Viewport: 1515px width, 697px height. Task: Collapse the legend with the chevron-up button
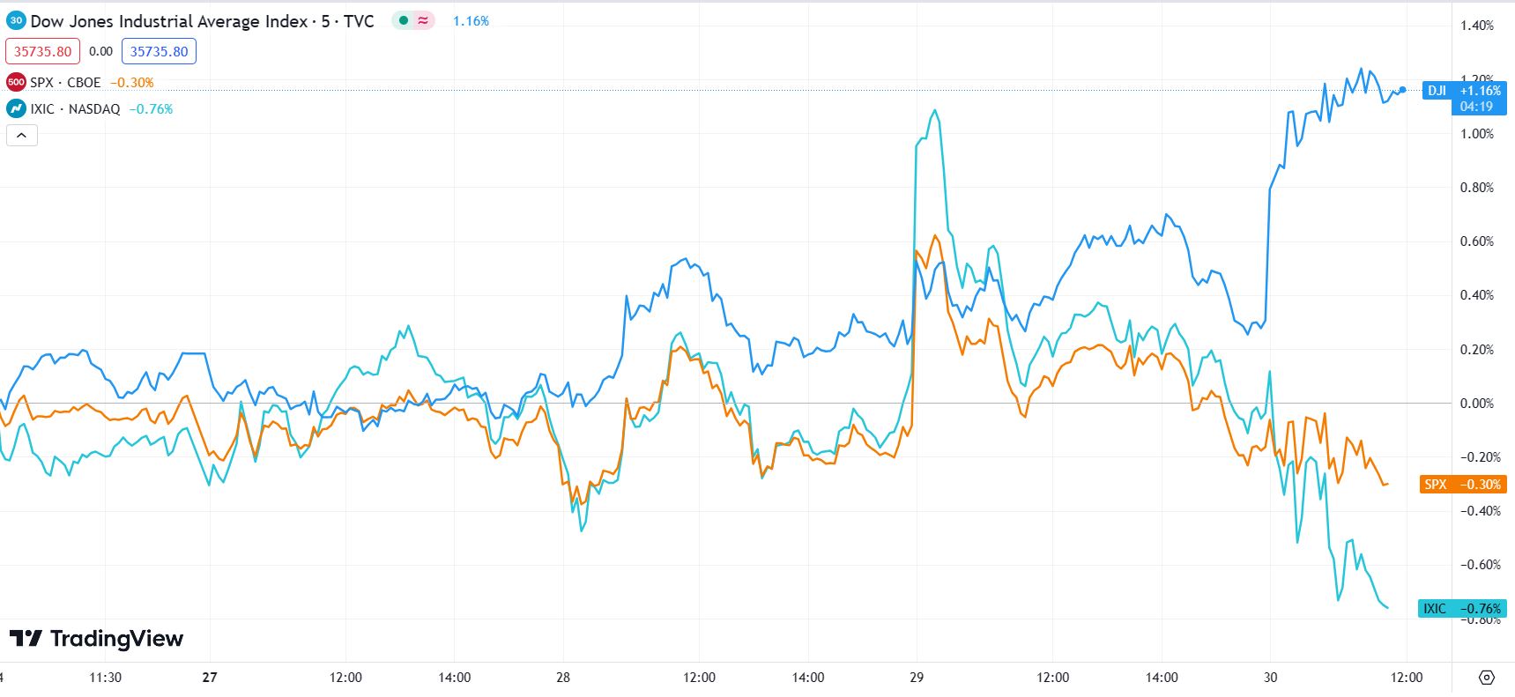pos(22,136)
